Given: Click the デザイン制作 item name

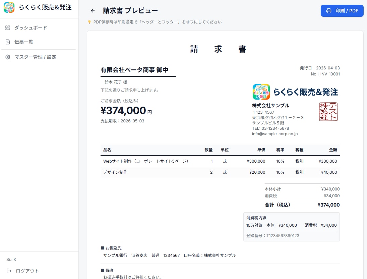Looking at the screenshot, I should (x=115, y=172).
